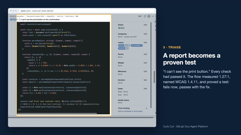Viewport: 241px width, 135px height.
Task: Click the 'Start: None' date row
Action: click(x=123, y=91)
